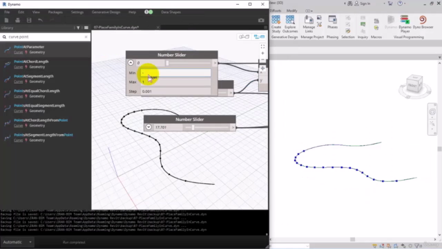Click the Open file icon in Dynamo toolbar
This screenshot has width=442, height=249.
tap(17, 20)
